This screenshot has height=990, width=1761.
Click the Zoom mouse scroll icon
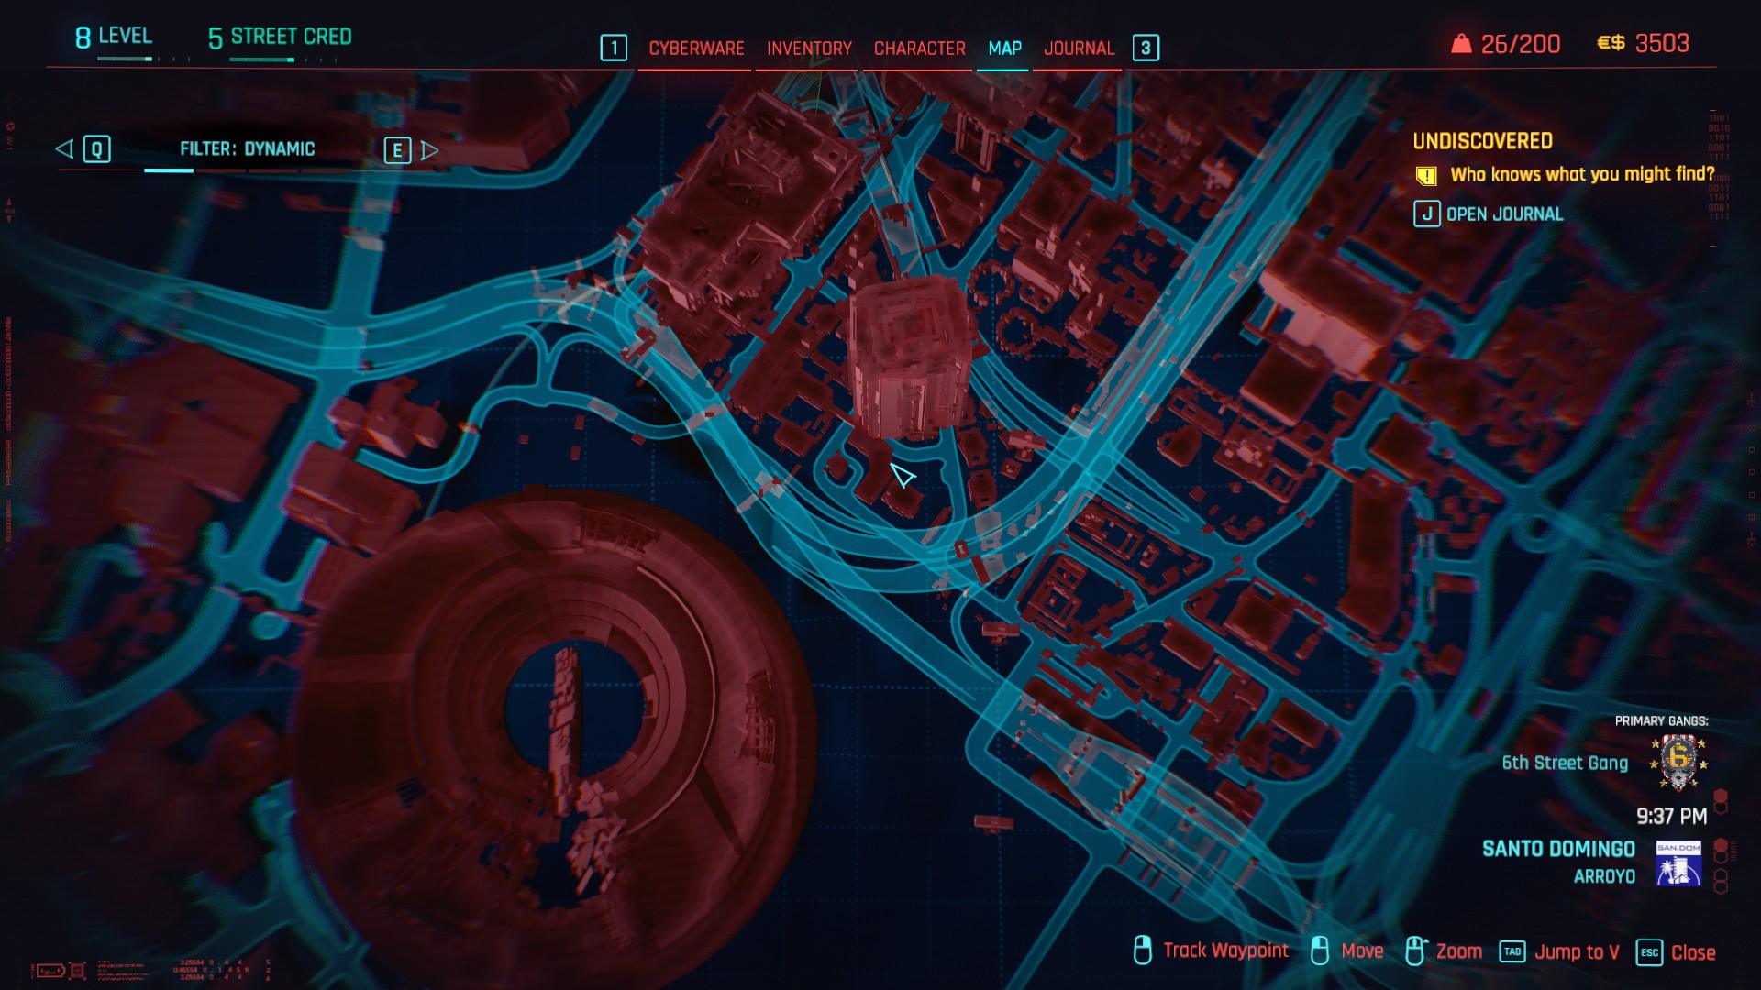pyautogui.click(x=1414, y=951)
